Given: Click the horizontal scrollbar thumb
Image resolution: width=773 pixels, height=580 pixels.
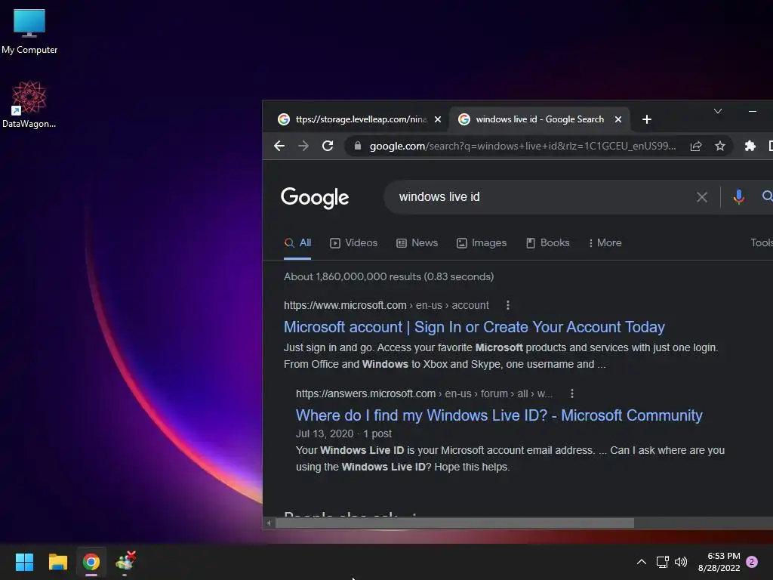Looking at the screenshot, I should pyautogui.click(x=454, y=523).
